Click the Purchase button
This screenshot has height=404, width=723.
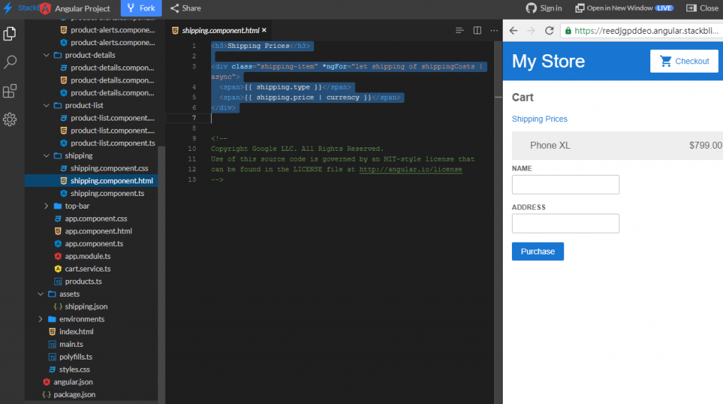pos(537,252)
